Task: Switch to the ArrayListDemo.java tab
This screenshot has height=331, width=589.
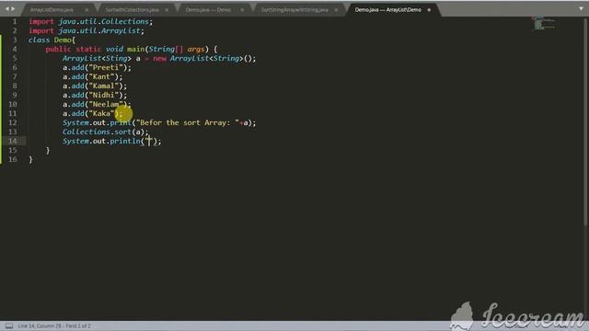Action: coord(52,10)
